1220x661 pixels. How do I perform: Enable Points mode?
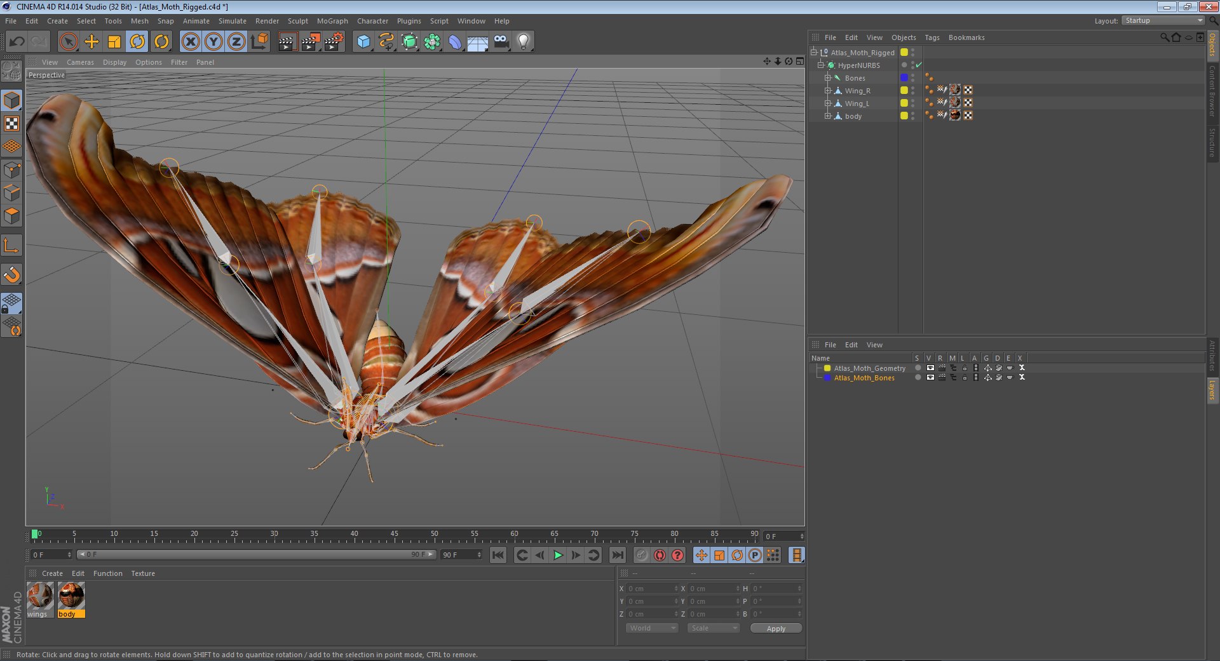[x=12, y=170]
